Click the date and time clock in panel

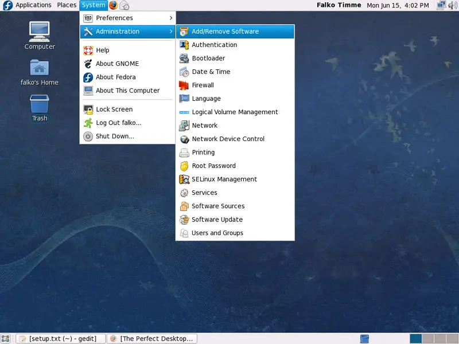point(398,5)
